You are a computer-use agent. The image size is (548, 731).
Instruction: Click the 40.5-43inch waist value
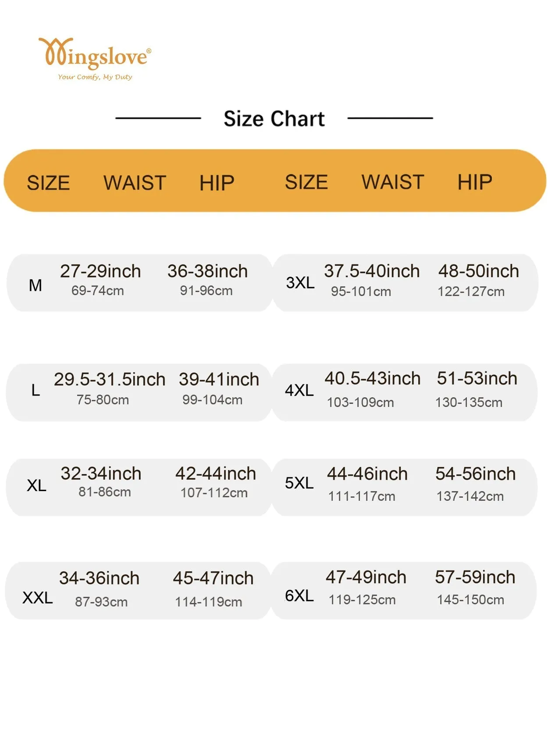click(373, 378)
